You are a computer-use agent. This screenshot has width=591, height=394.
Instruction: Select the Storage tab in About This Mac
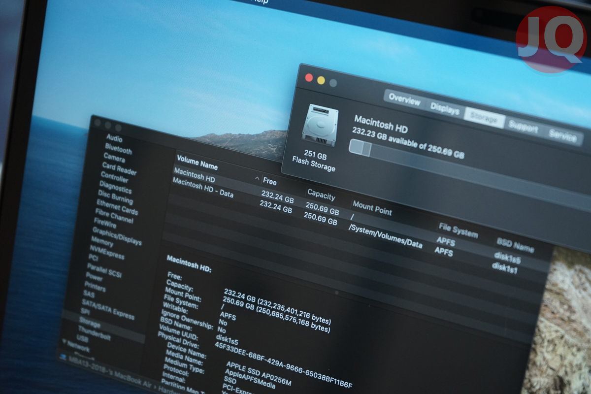pyautogui.click(x=485, y=118)
